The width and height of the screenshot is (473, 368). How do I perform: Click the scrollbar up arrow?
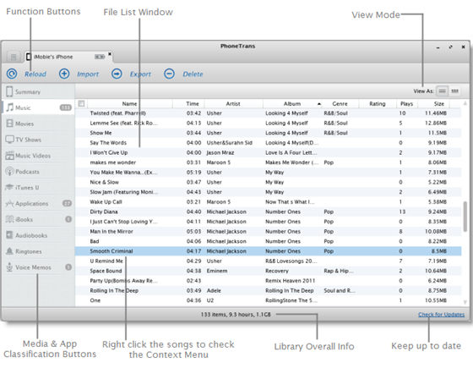pos(465,103)
